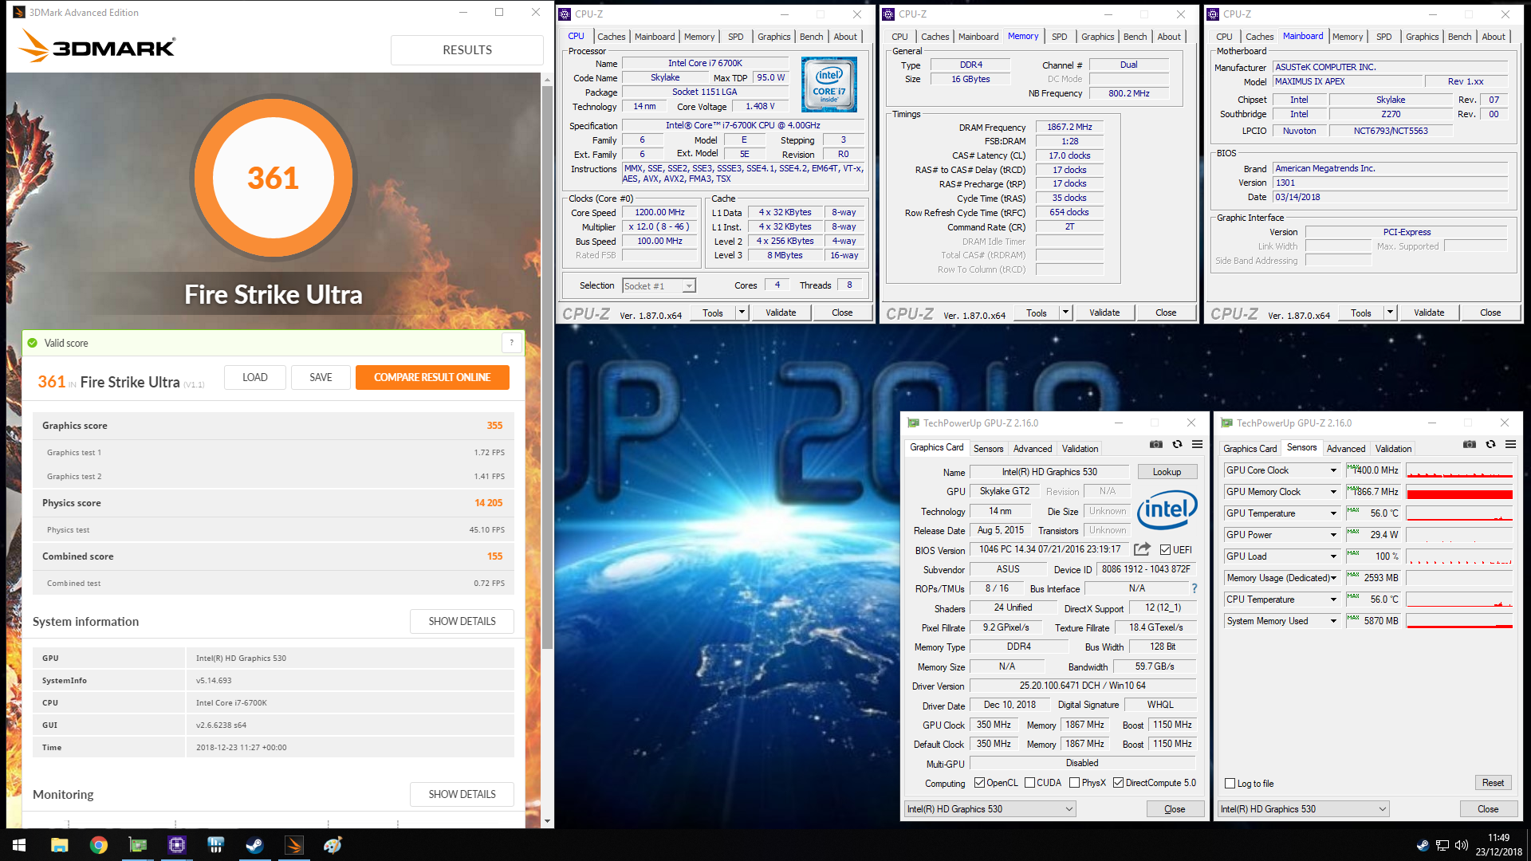The image size is (1531, 861).
Task: Enable Log to file checkbox
Action: click(1230, 784)
